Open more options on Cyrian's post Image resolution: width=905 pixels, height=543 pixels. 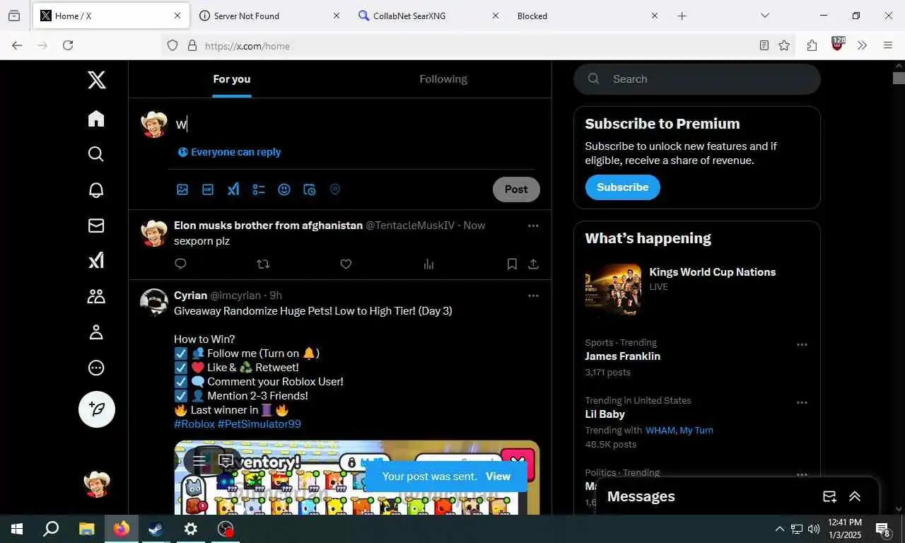point(533,296)
